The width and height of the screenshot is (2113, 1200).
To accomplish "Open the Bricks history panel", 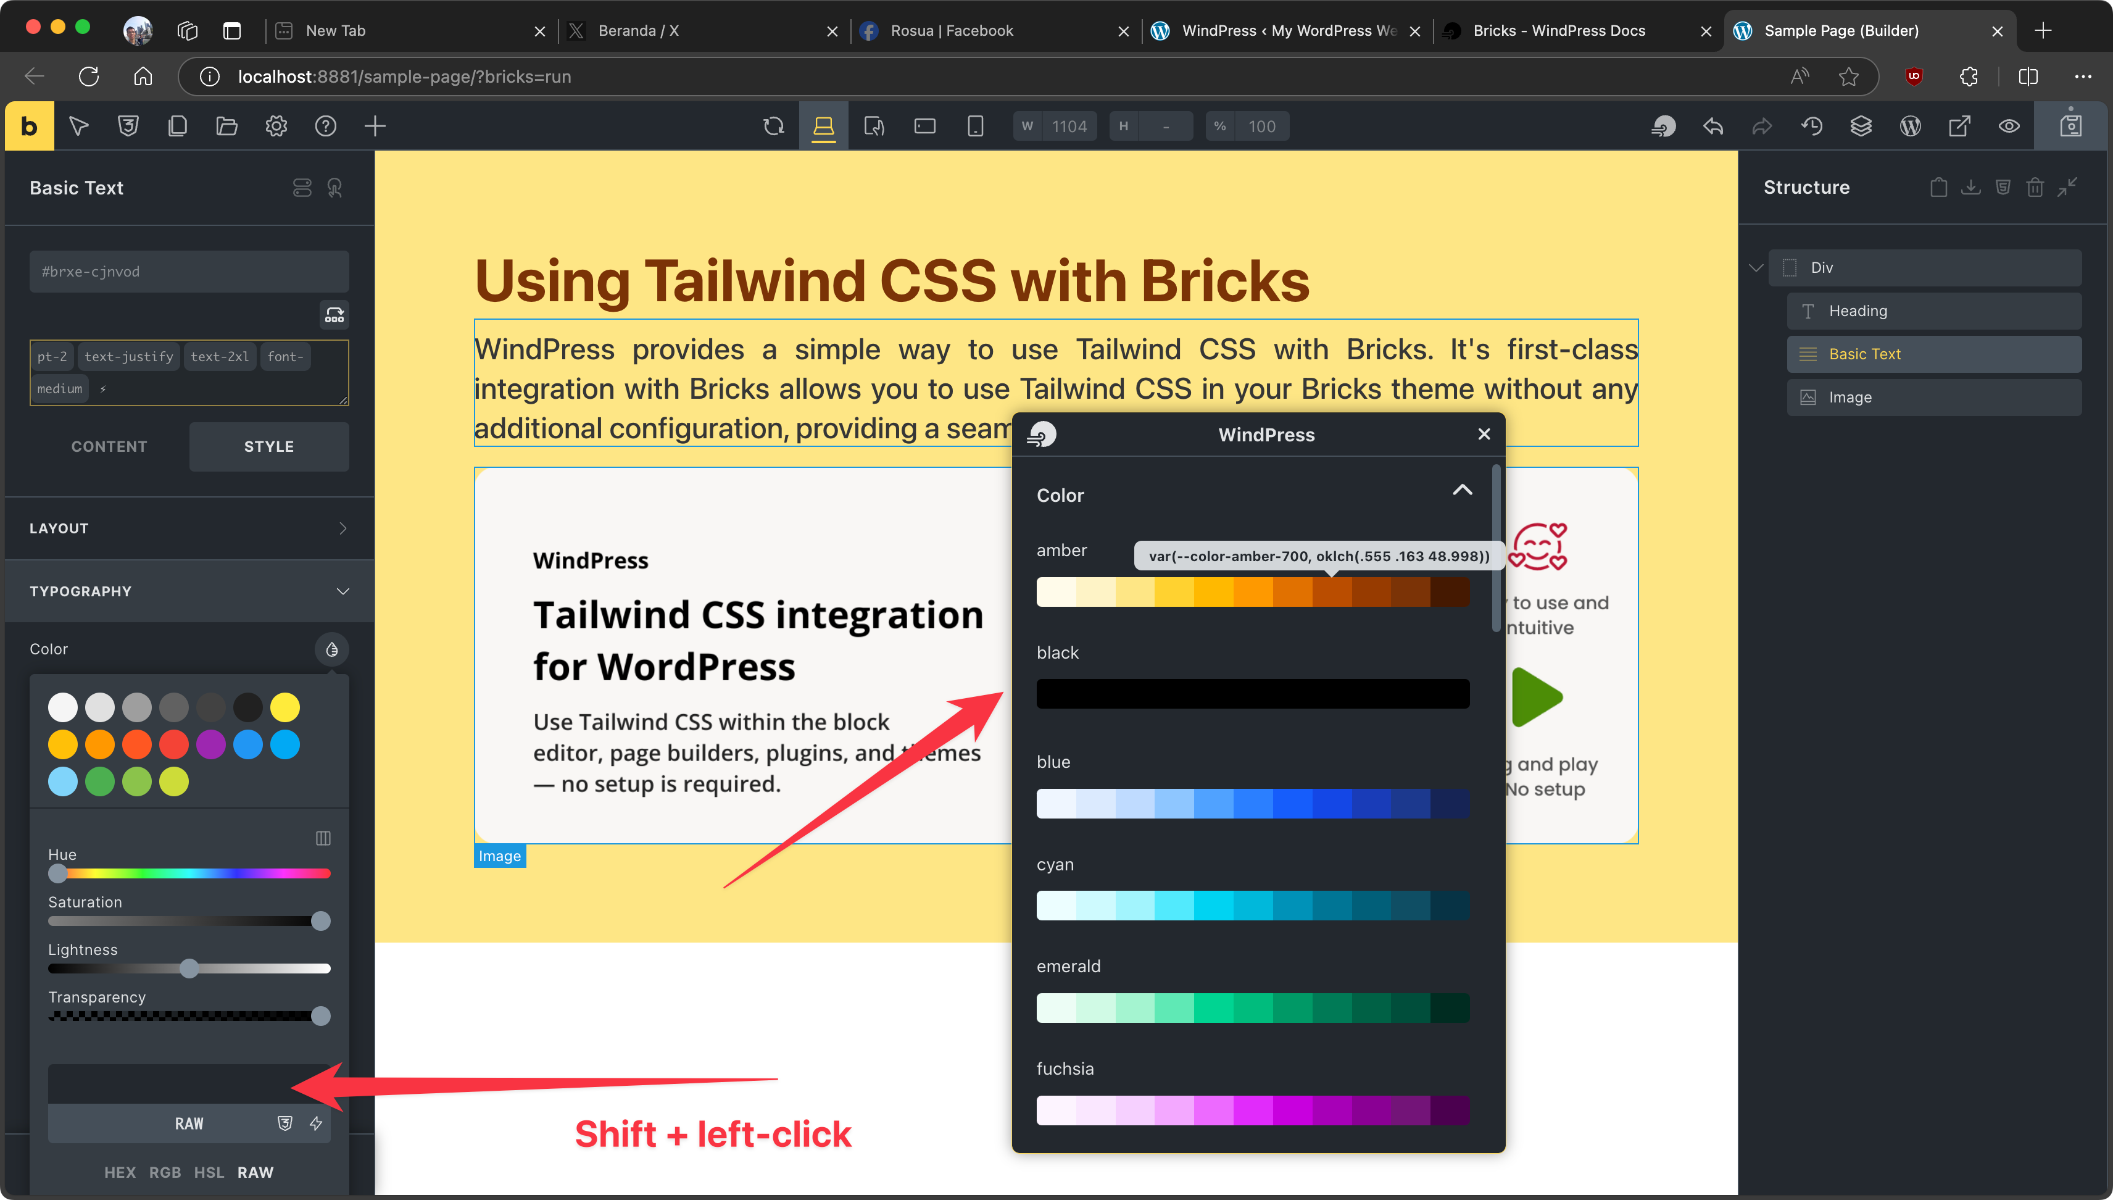I will (x=1811, y=126).
